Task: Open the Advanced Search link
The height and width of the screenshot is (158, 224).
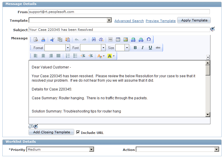Action: [129, 21]
